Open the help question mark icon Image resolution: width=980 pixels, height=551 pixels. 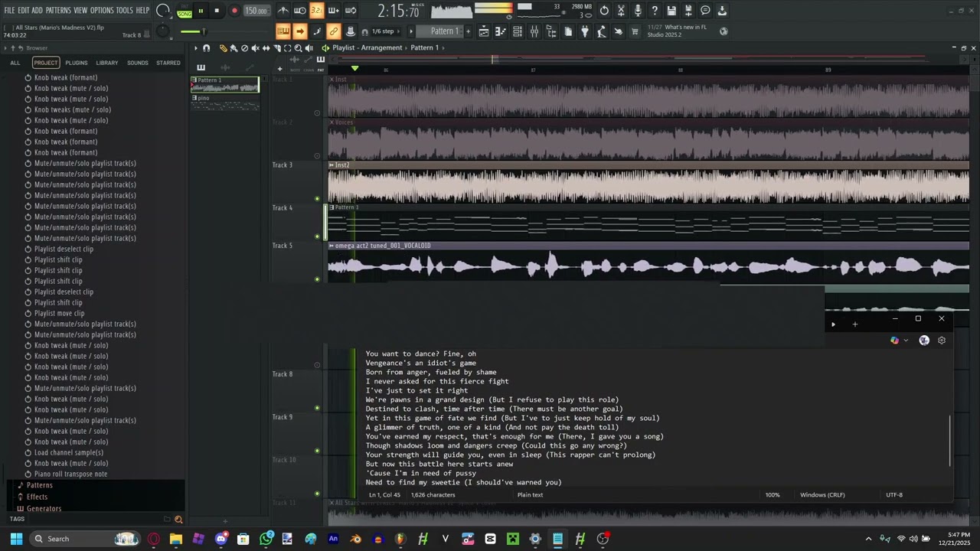(655, 11)
